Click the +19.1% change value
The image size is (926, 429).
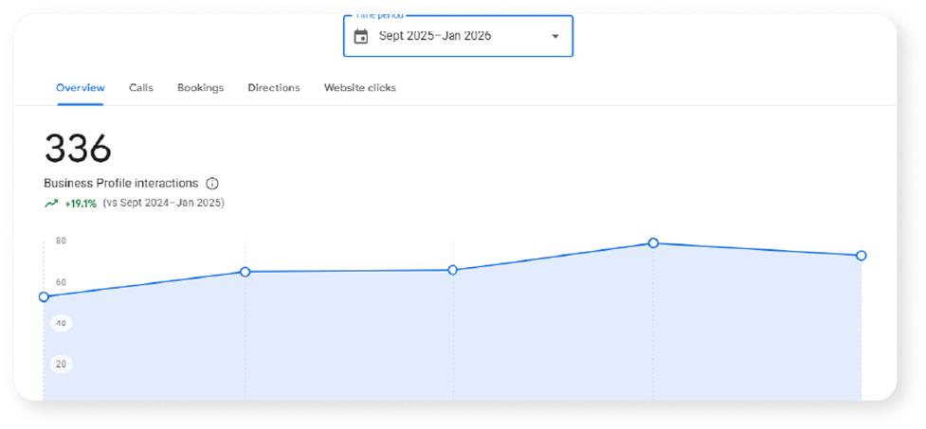81,204
